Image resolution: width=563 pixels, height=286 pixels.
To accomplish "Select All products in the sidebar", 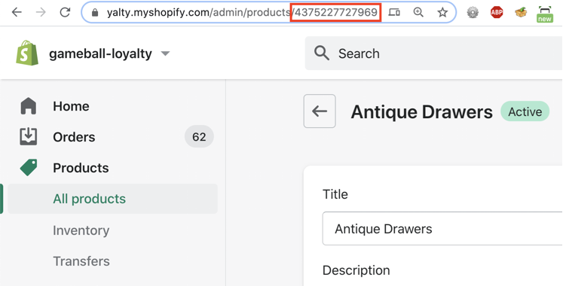I will click(113, 199).
